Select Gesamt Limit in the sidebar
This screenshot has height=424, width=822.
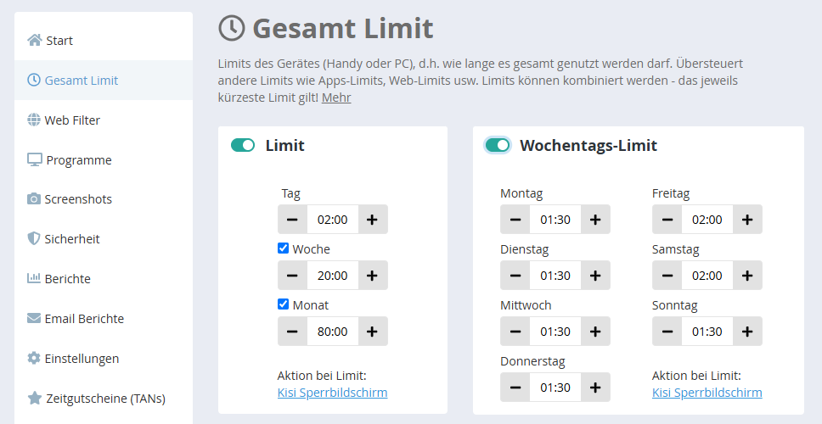pos(82,81)
